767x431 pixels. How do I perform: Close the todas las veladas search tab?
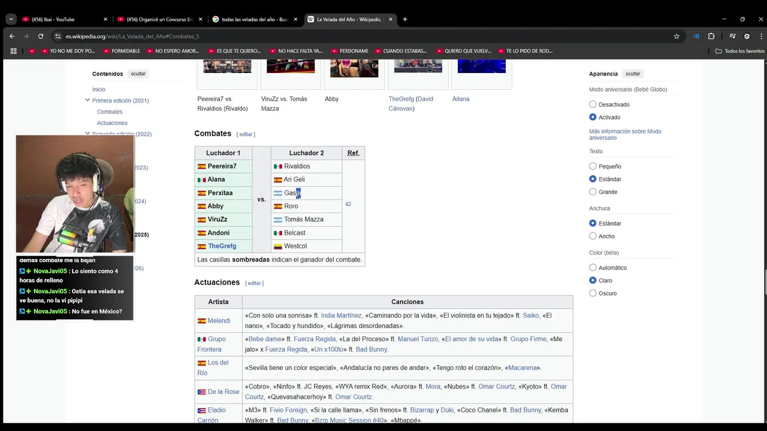click(x=295, y=19)
